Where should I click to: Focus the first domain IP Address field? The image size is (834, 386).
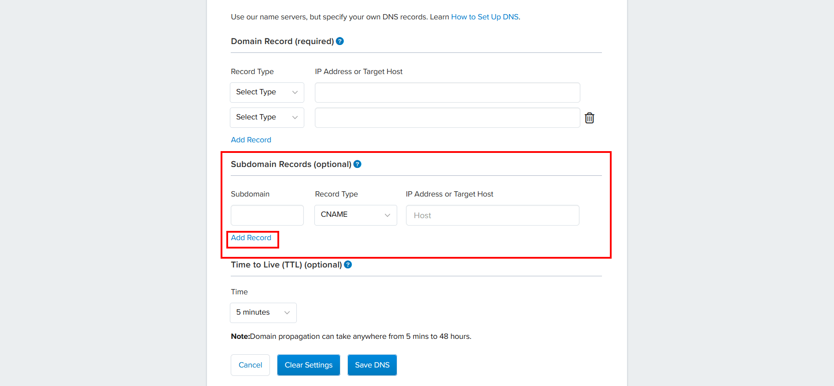(447, 92)
